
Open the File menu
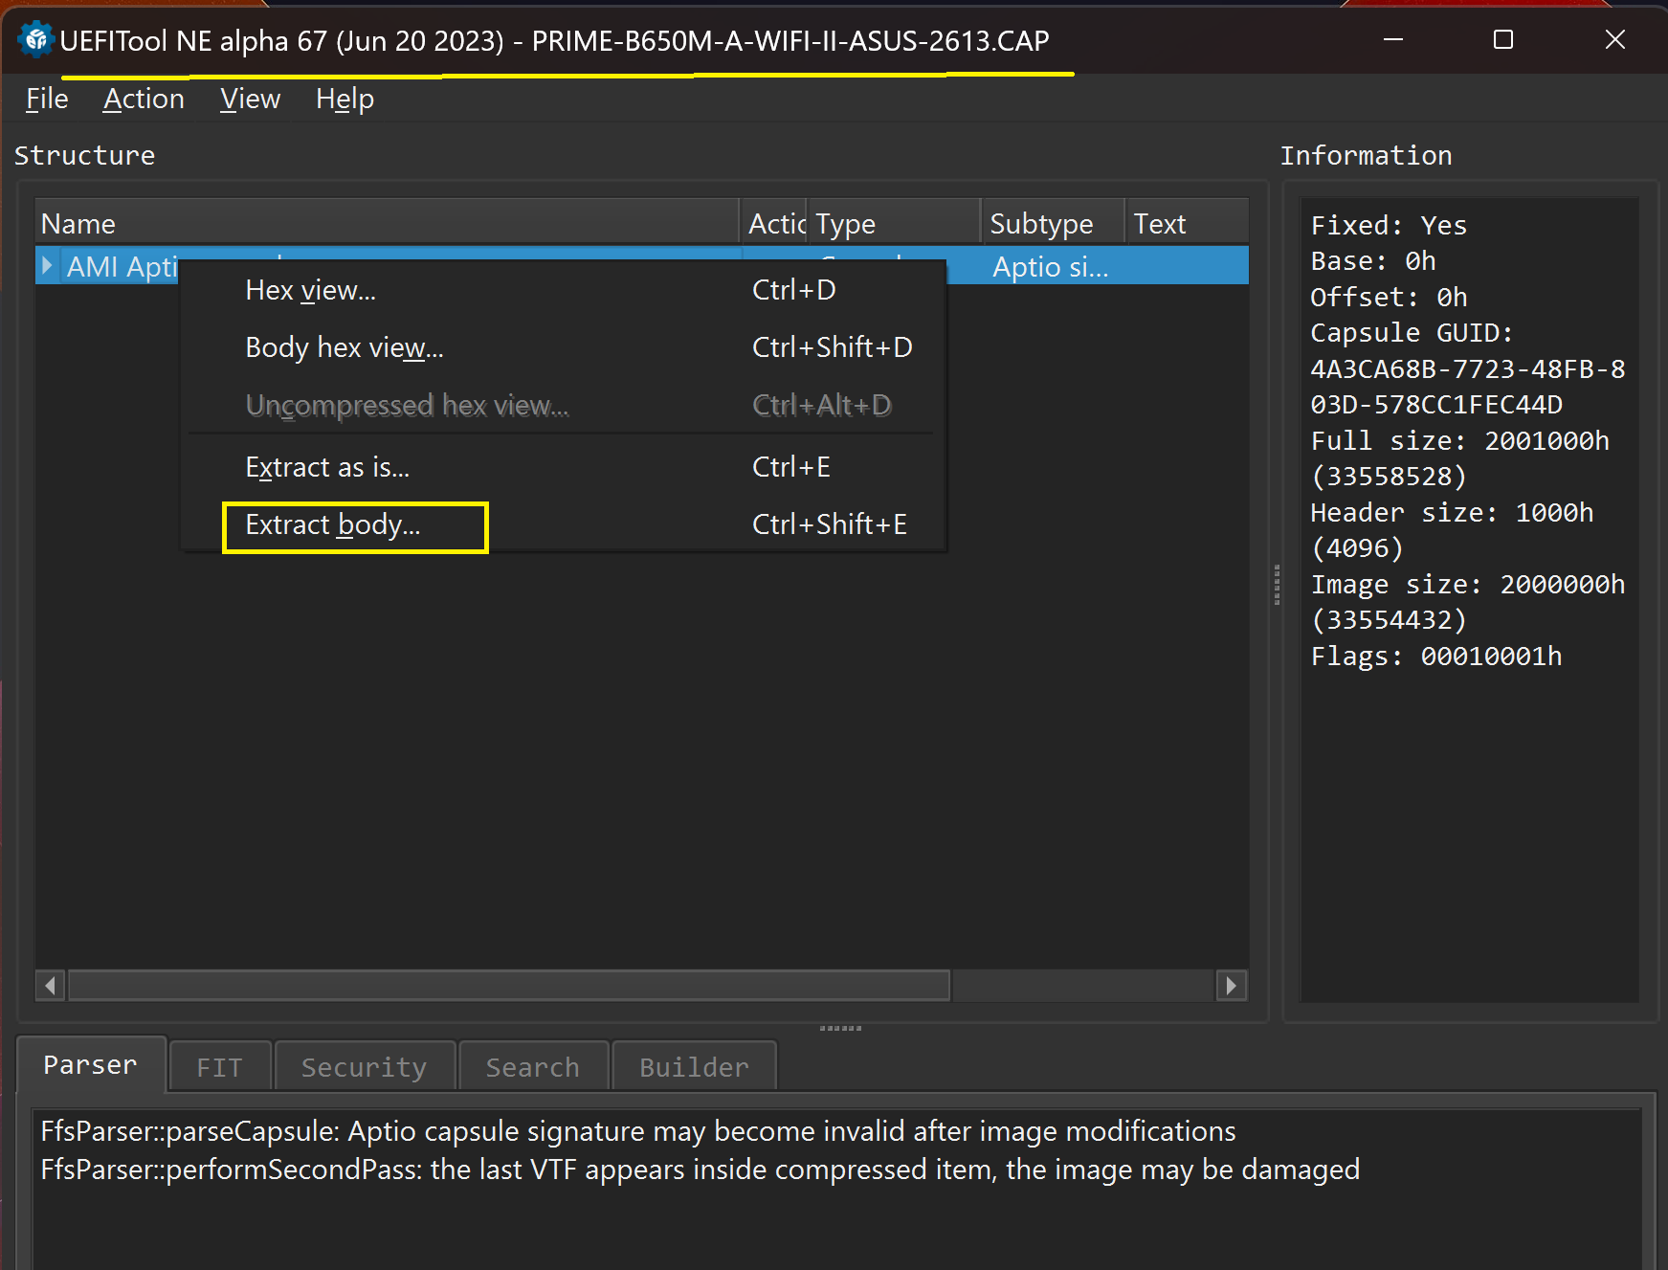[x=47, y=100]
